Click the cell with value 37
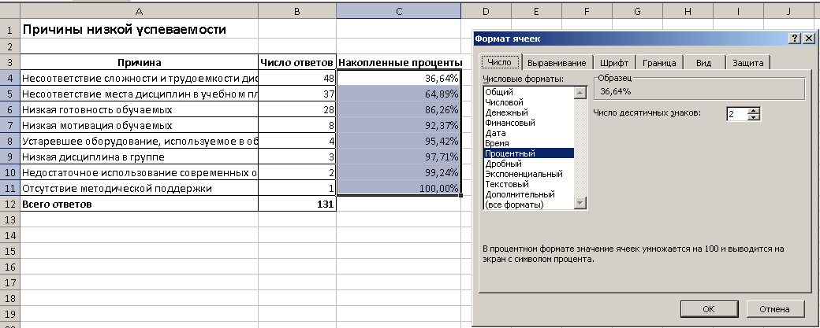The image size is (820, 328). (297, 94)
